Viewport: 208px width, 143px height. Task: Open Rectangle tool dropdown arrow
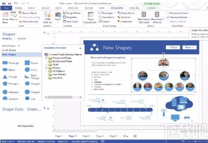coord(115,13)
